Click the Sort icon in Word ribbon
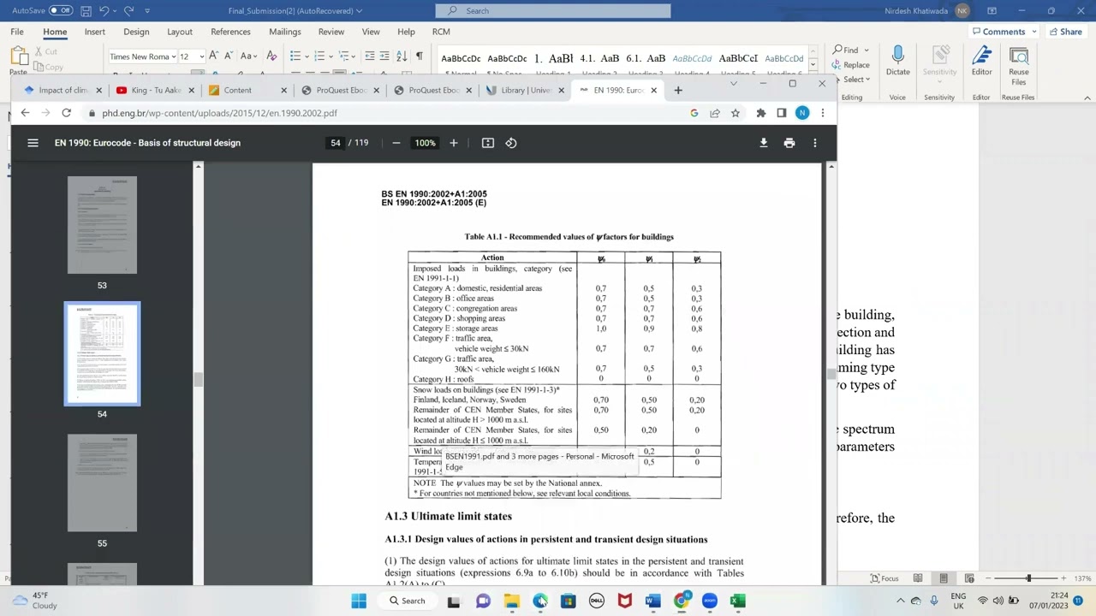 pyautogui.click(x=402, y=56)
